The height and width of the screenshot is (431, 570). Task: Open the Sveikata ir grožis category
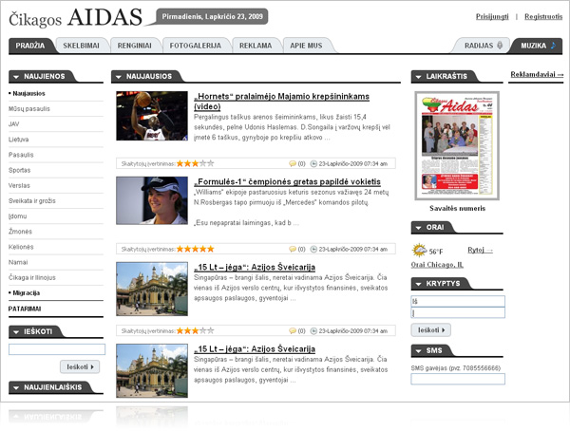click(x=32, y=201)
